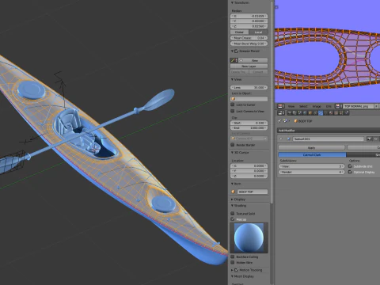
Task: Collapse the Transform panel
Action: point(232,2)
